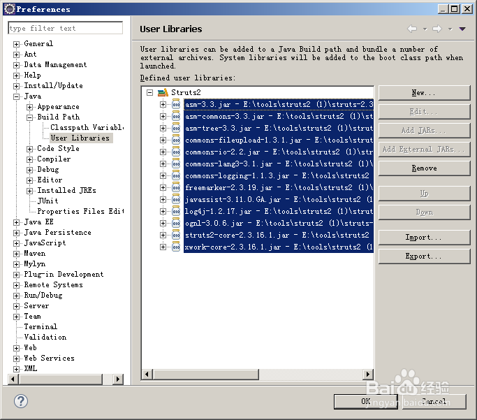Open the help question mark icon
The image size is (477, 420).
tap(21, 401)
